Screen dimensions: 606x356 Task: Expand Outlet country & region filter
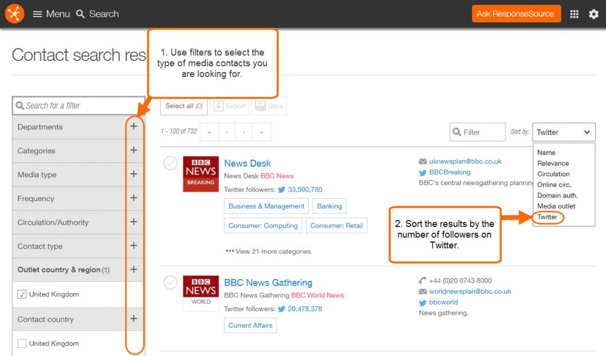tap(134, 270)
